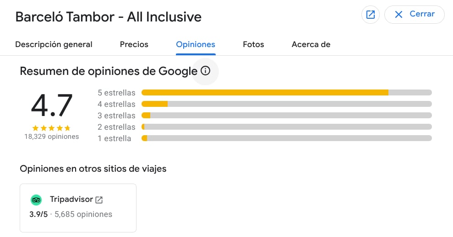The width and height of the screenshot is (453, 237).
Task: Go to the Fotos tab
Action: [x=253, y=44]
